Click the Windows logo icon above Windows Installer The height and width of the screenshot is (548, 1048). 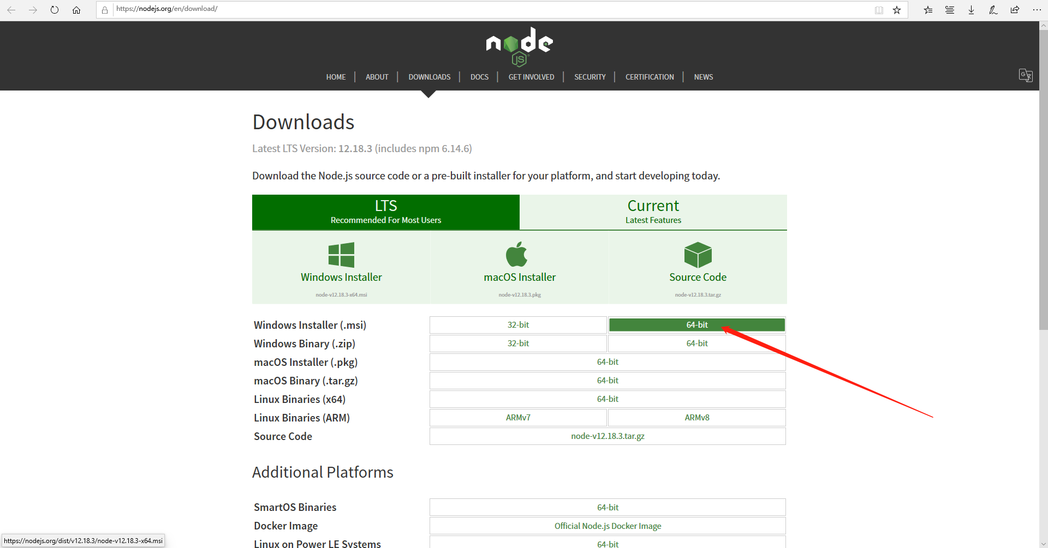pos(341,255)
